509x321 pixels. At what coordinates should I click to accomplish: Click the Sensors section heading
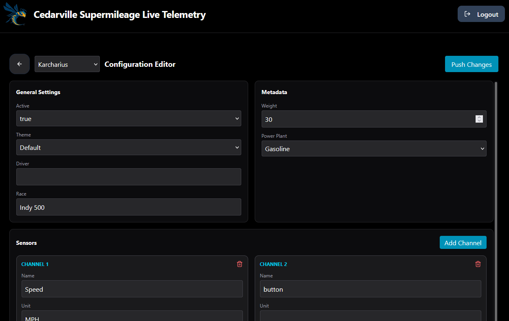coord(26,243)
